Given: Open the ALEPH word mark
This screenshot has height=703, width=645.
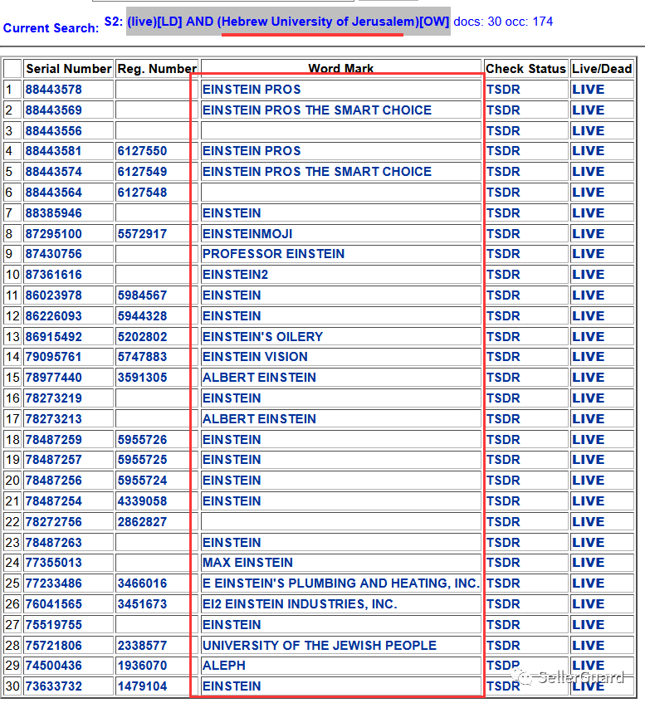Looking at the screenshot, I should (x=224, y=666).
